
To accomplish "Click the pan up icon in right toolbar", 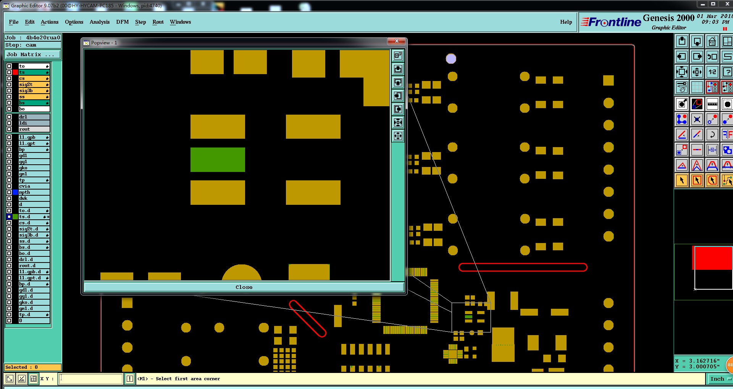I will click(682, 41).
